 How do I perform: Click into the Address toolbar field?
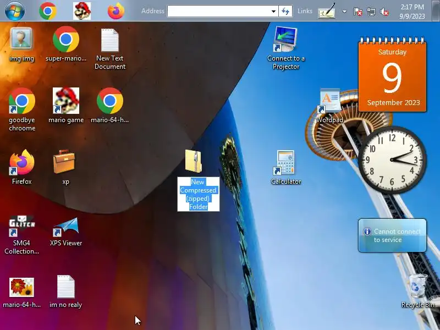click(x=219, y=11)
